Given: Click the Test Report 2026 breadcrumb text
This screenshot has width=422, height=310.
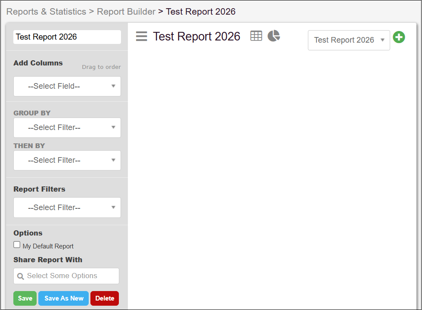Looking at the screenshot, I should pos(201,12).
